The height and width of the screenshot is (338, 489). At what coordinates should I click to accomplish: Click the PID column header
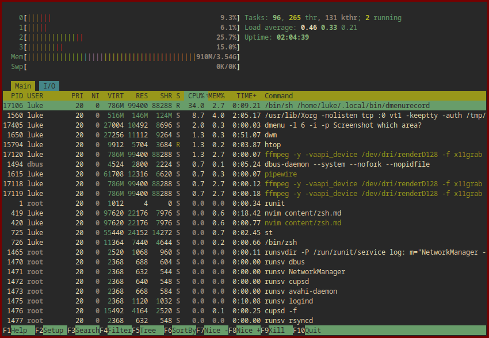tap(17, 96)
